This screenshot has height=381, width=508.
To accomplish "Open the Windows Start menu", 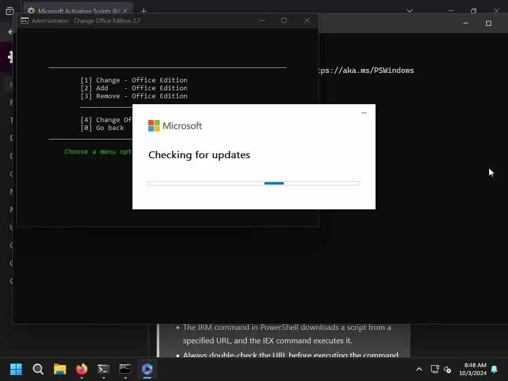I will click(x=16, y=369).
